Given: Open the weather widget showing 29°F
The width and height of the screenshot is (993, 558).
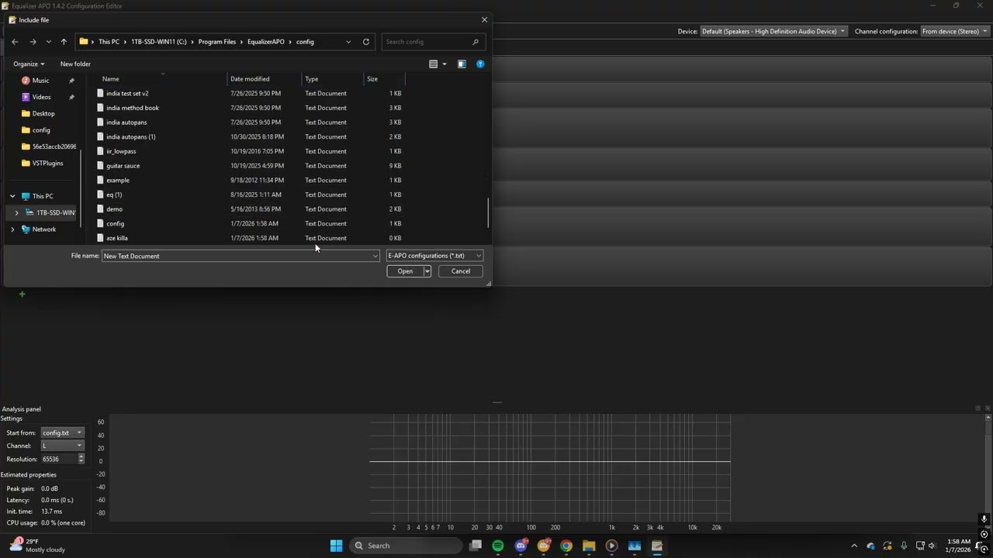Looking at the screenshot, I should (37, 546).
